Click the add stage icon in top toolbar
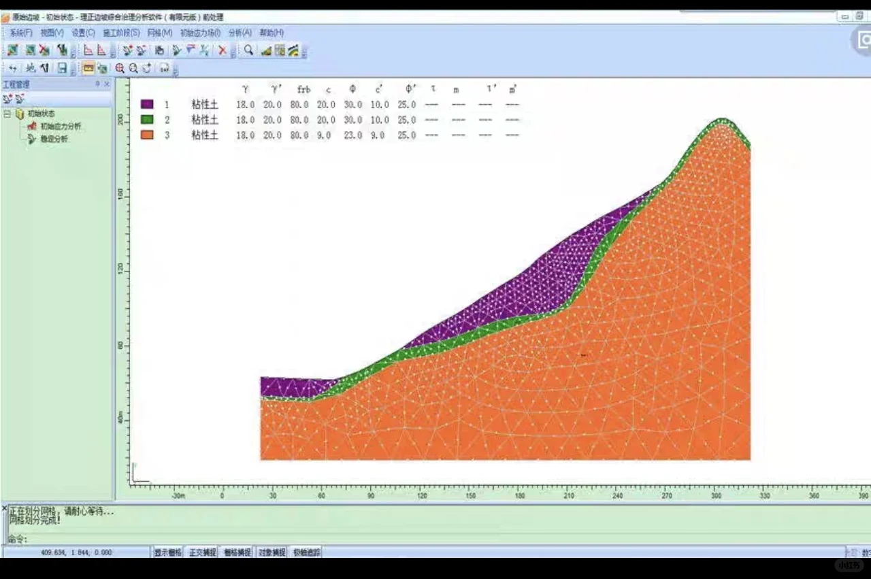 tap(127, 50)
